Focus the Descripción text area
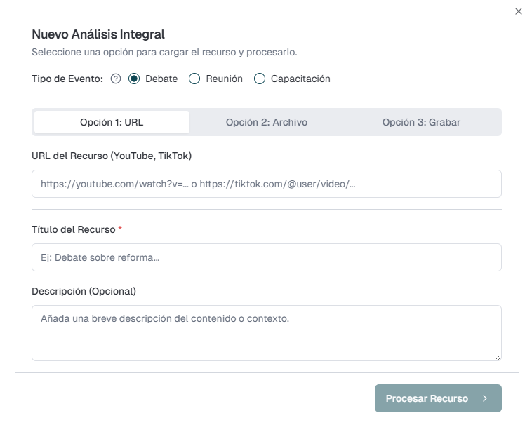The image size is (532, 439). click(x=266, y=332)
